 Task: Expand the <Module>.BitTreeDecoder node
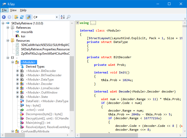(18, 75)
